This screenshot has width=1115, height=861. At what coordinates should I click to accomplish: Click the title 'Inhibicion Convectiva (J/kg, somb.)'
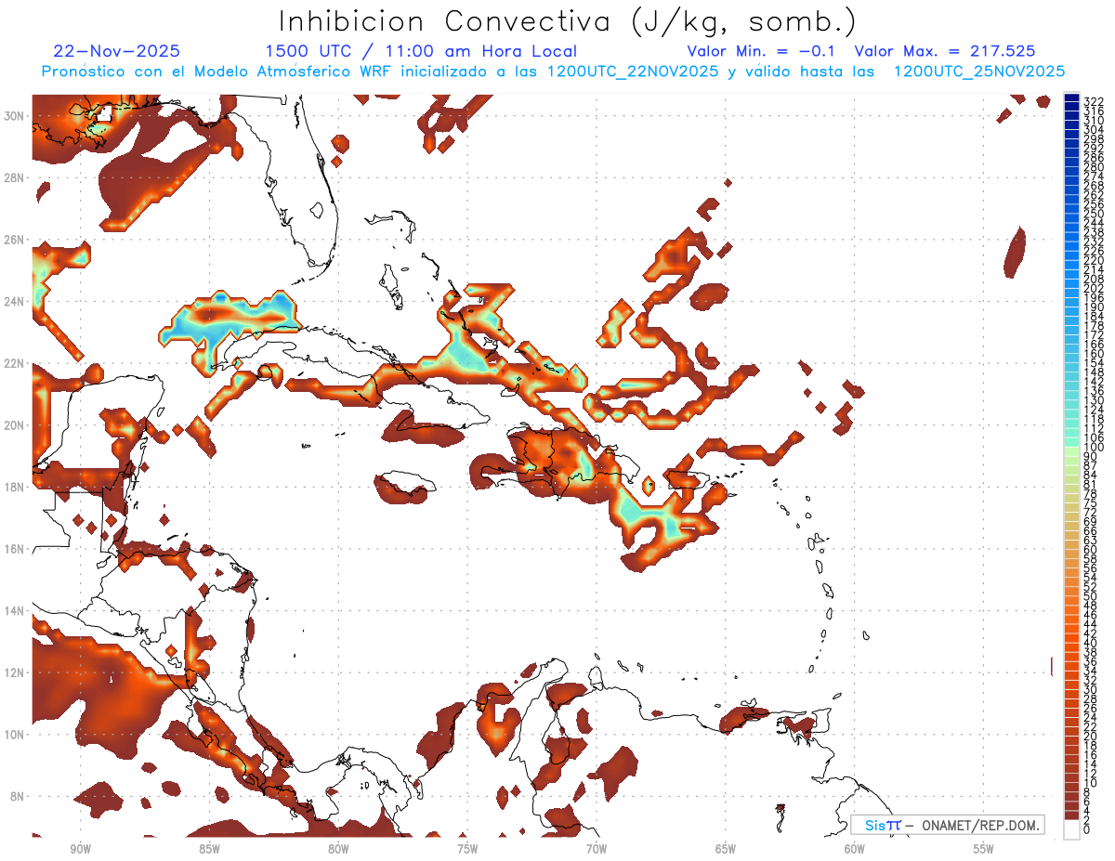tap(568, 21)
